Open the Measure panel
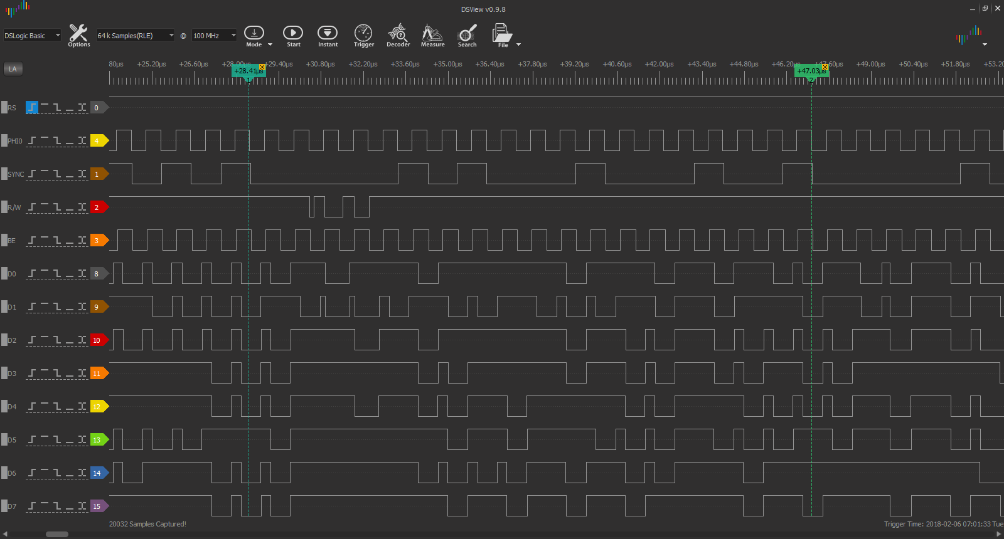Screen dimensions: 1004x539 [x=432, y=36]
